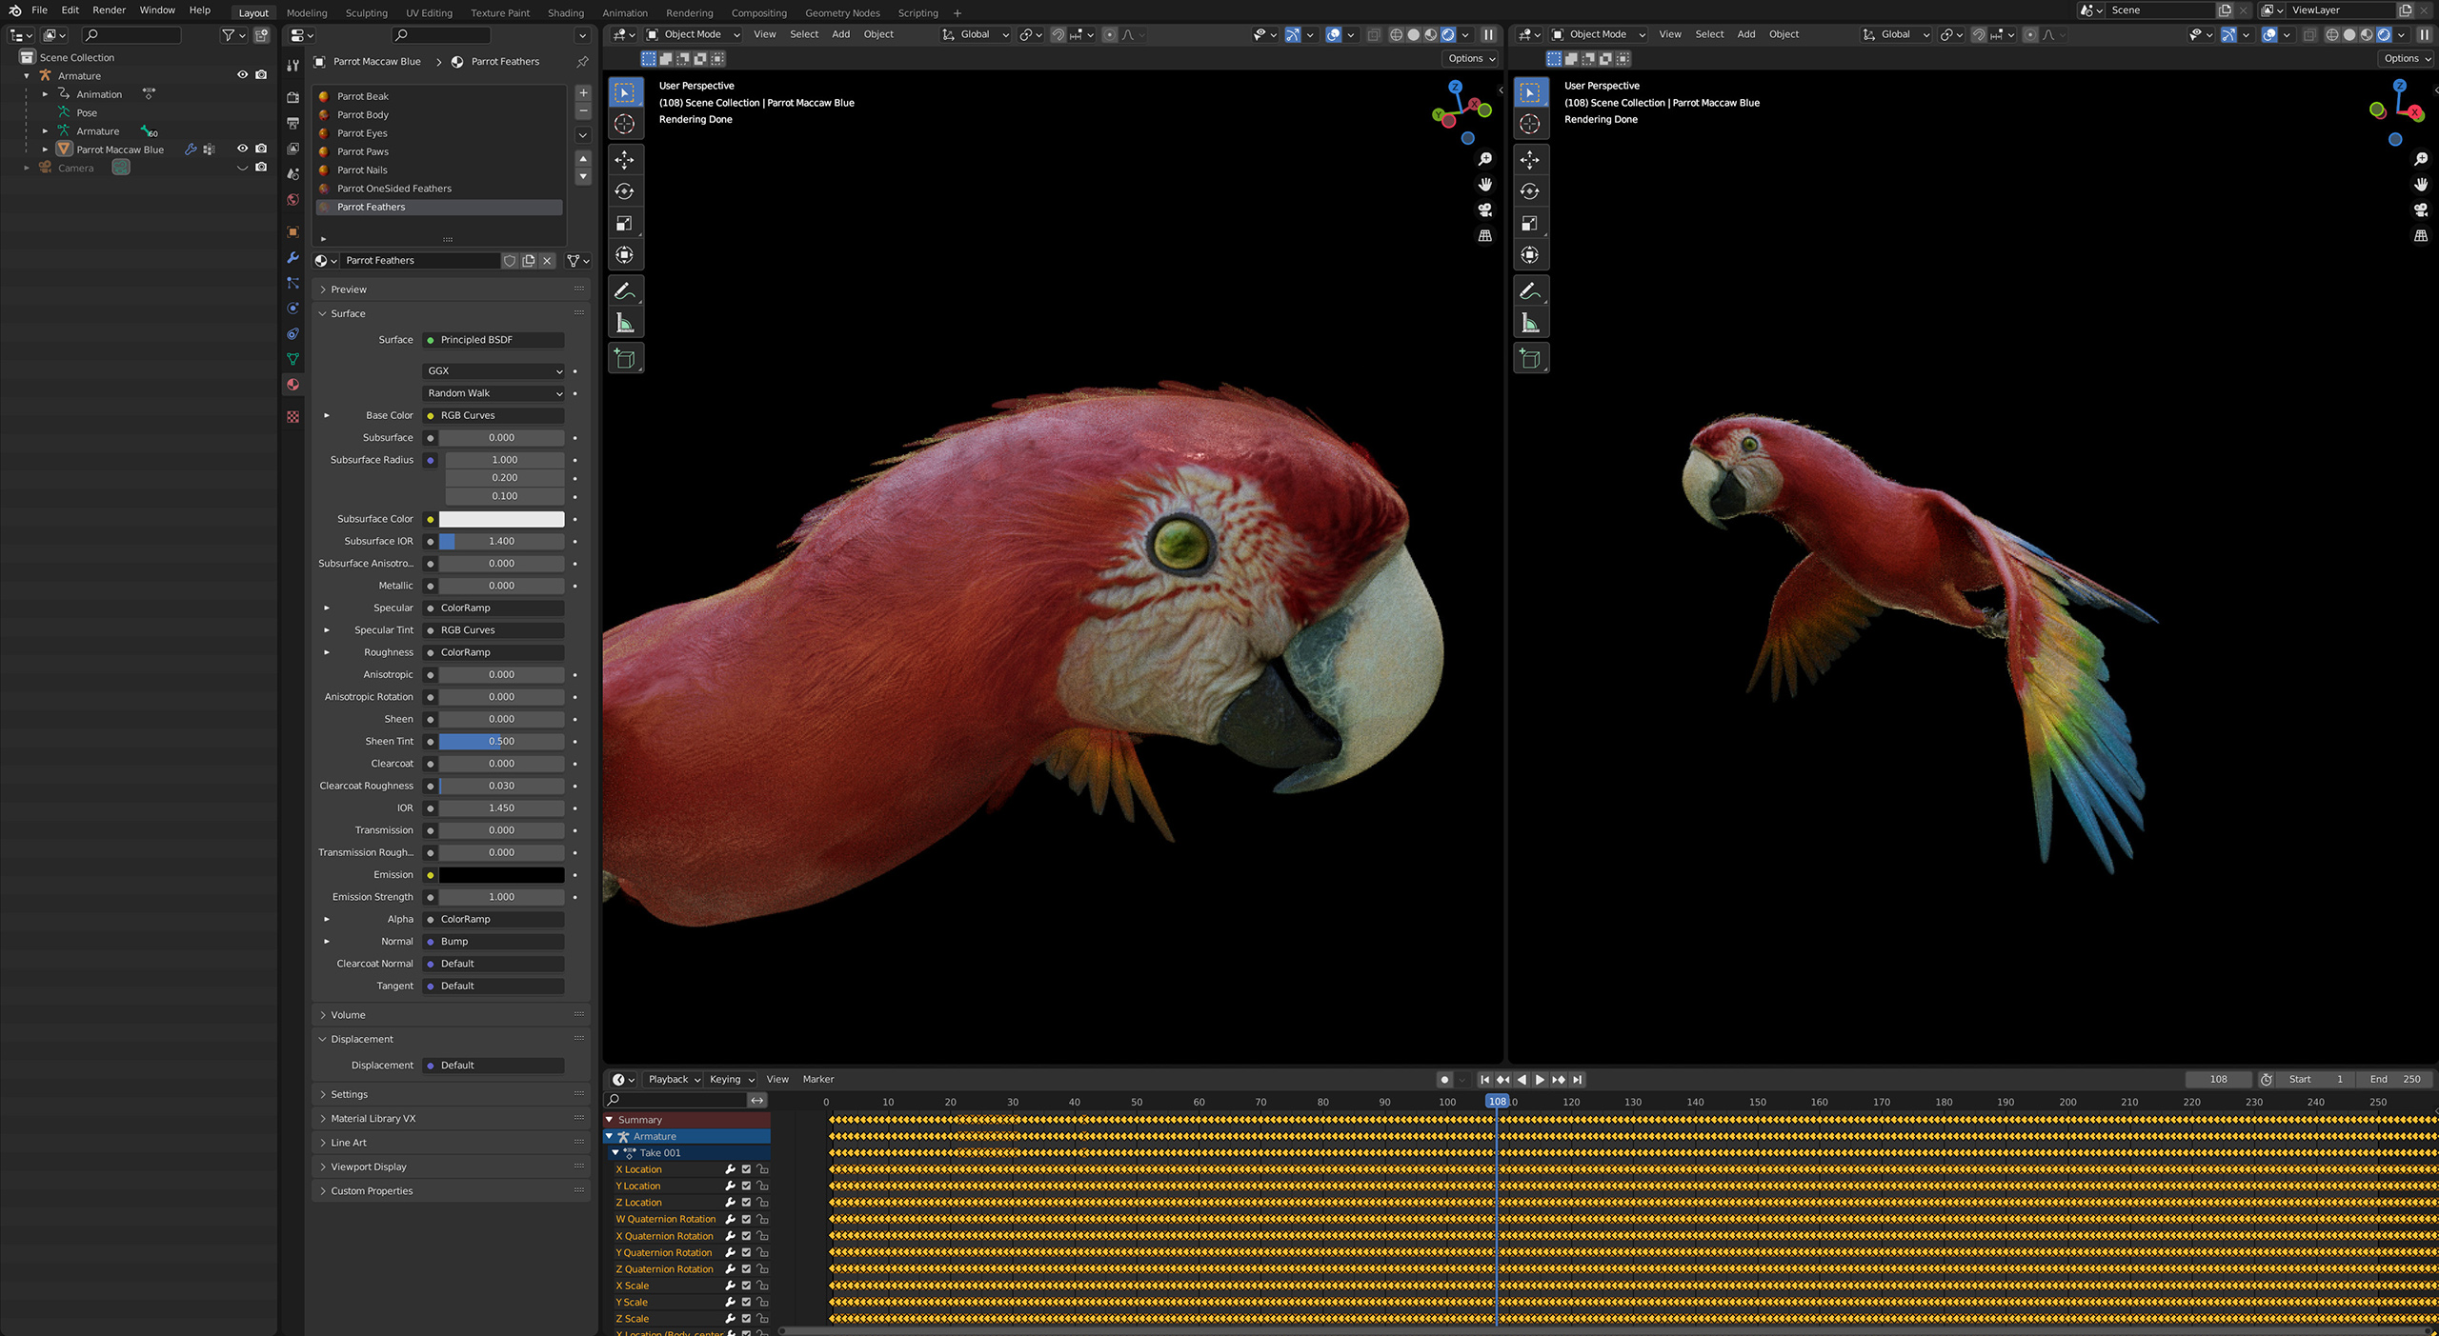Select the Add Cube tool in left viewport
This screenshot has height=1336, width=2439.
tap(625, 359)
